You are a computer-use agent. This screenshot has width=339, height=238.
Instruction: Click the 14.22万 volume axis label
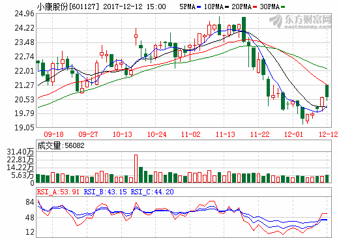click(x=20, y=168)
